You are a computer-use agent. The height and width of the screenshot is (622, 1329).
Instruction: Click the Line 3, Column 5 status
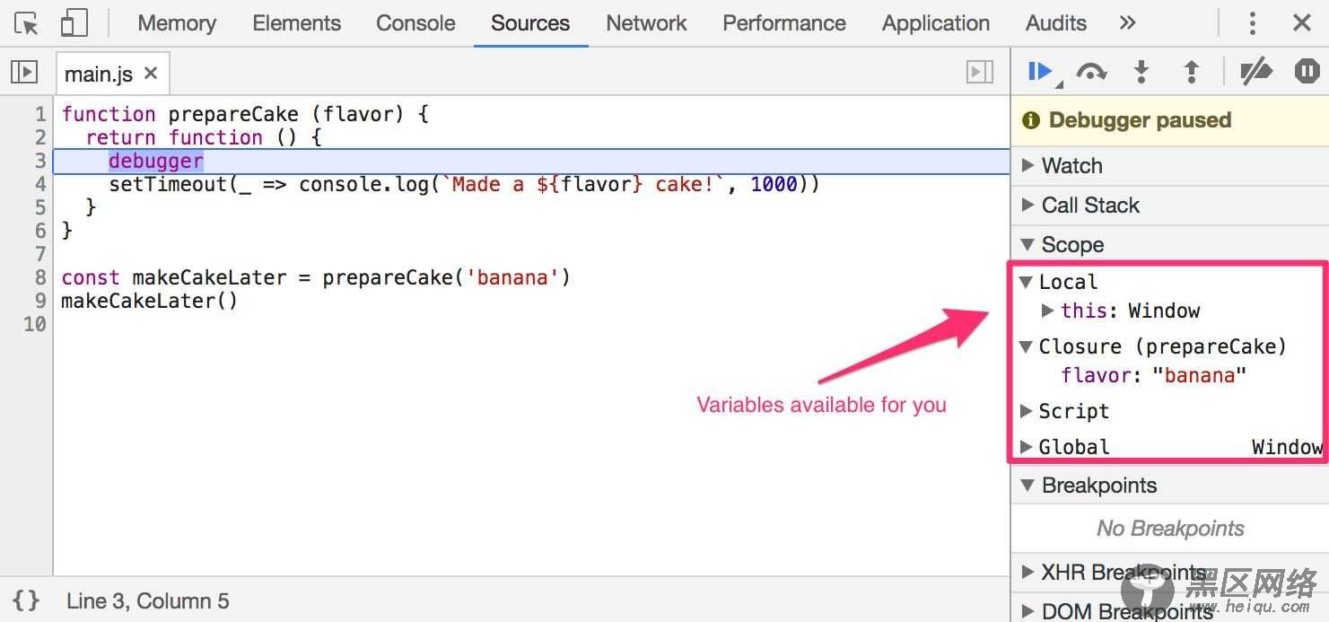pyautogui.click(x=148, y=601)
